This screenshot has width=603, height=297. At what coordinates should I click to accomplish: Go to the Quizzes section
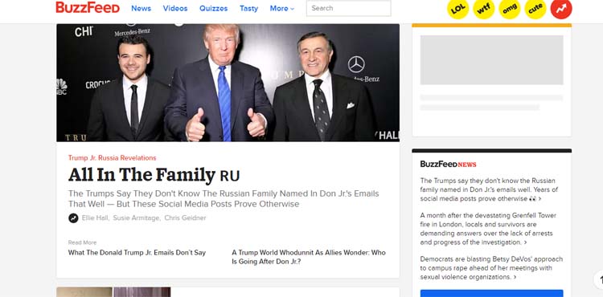point(213,9)
